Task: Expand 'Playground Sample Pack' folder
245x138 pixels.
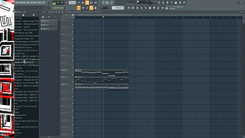Action: click(24, 39)
